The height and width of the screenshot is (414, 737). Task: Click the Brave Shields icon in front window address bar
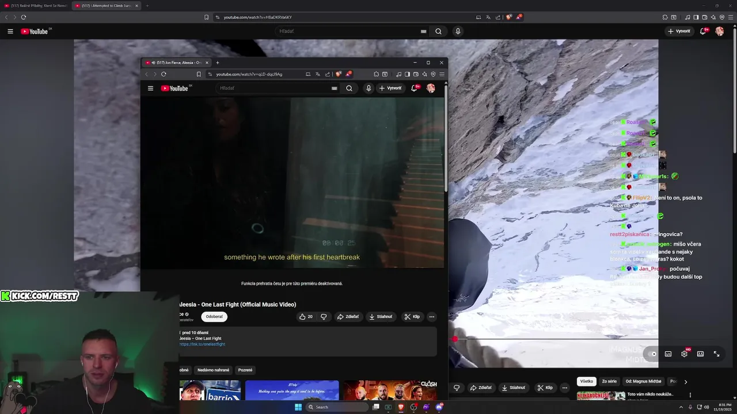pos(339,74)
